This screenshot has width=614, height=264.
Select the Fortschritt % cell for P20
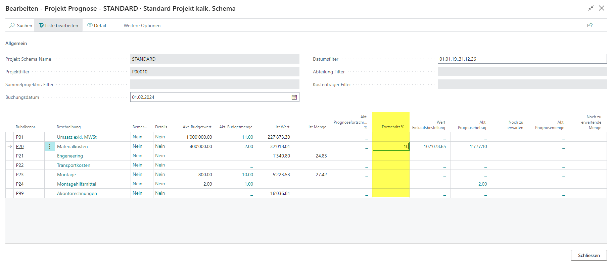[x=391, y=146]
